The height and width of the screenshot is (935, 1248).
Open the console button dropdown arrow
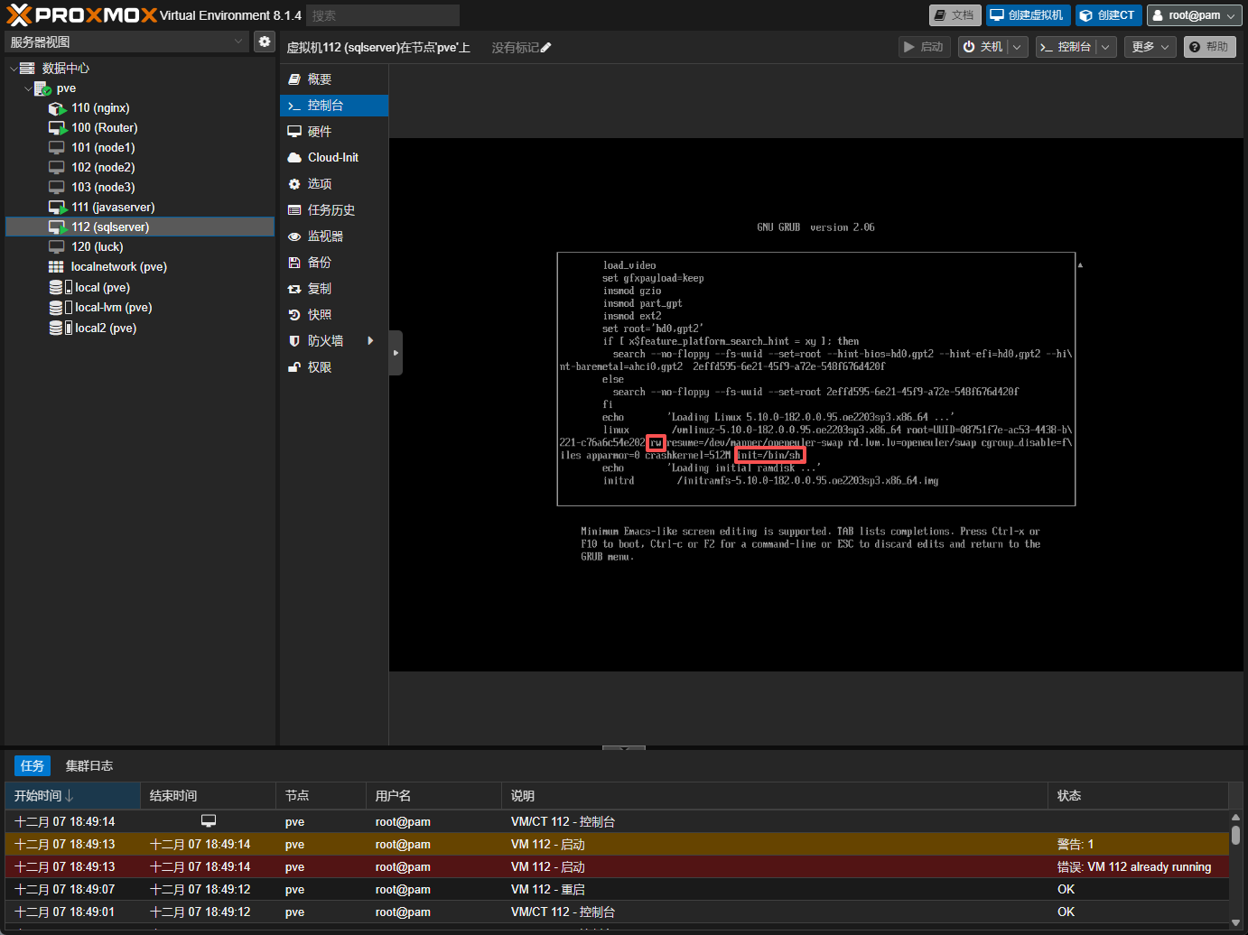1106,47
